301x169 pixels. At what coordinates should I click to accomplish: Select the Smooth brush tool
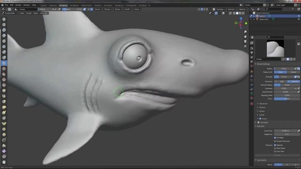[4, 69]
